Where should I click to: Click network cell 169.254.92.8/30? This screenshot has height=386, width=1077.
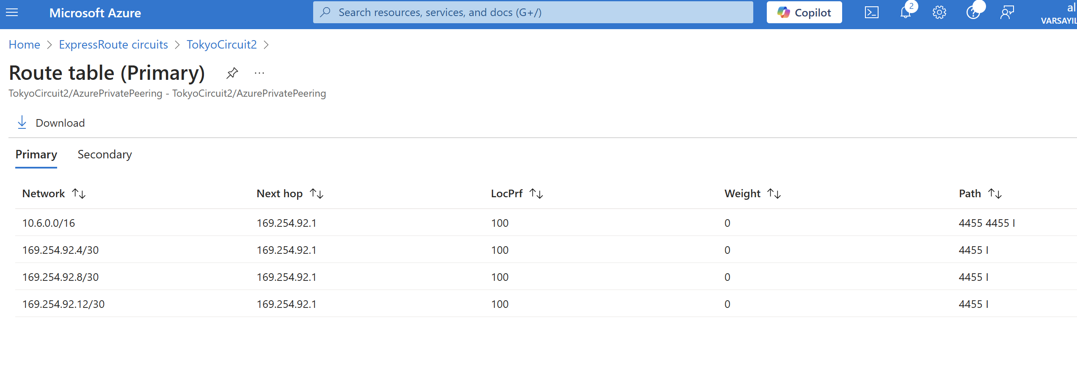tap(61, 277)
